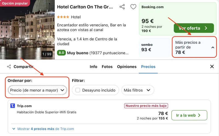The image size is (219, 136).
Task: Click the Compartir share icon
Action: pos(9,66)
